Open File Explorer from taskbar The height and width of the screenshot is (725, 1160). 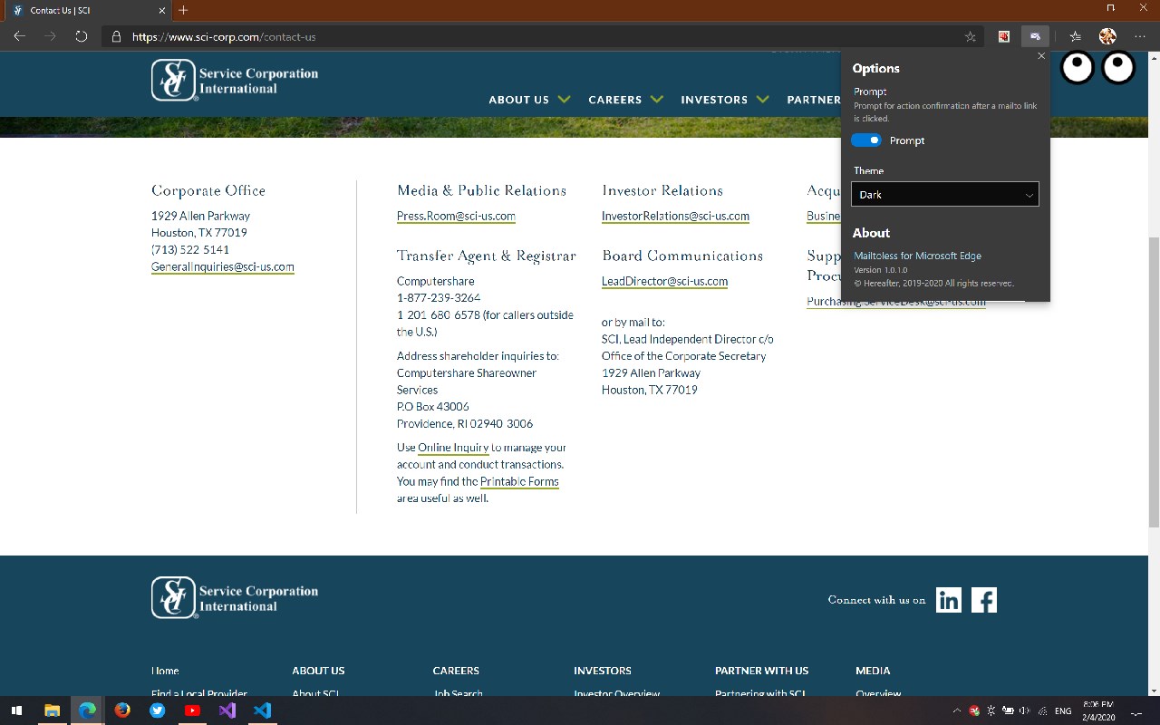52,710
